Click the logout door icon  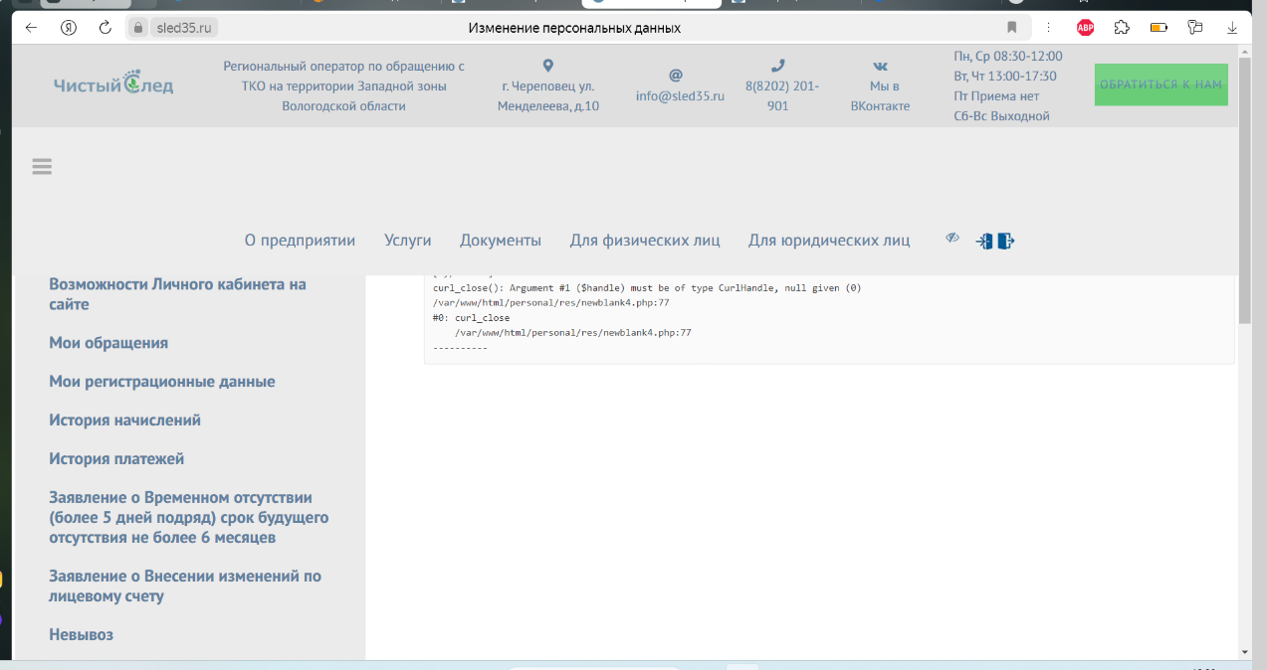coord(1006,241)
